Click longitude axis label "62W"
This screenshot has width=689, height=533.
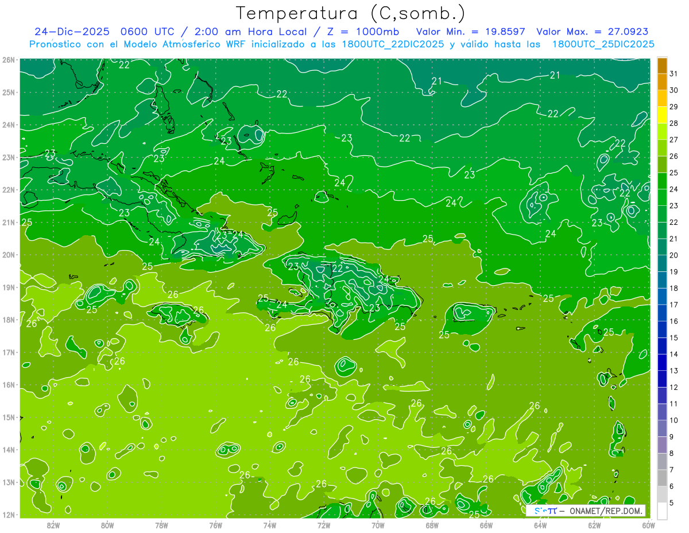594,526
